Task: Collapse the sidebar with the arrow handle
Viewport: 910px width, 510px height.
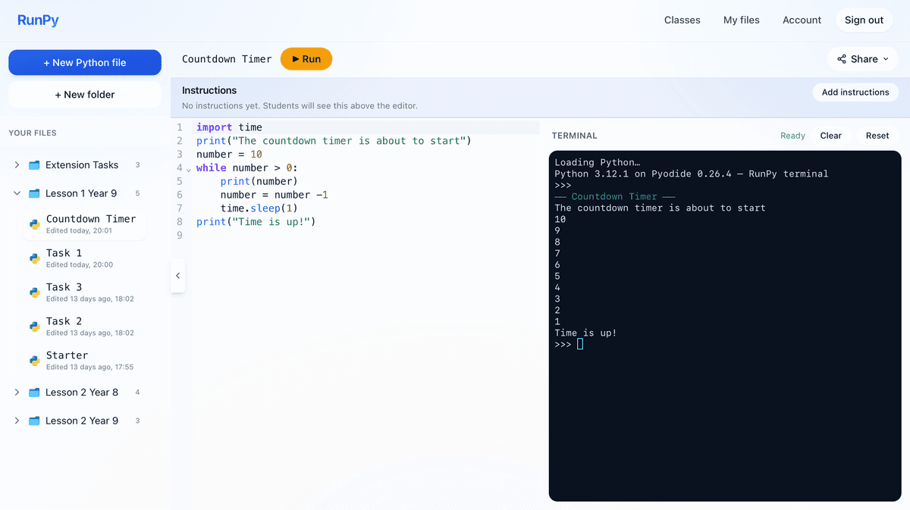Action: [x=177, y=276]
